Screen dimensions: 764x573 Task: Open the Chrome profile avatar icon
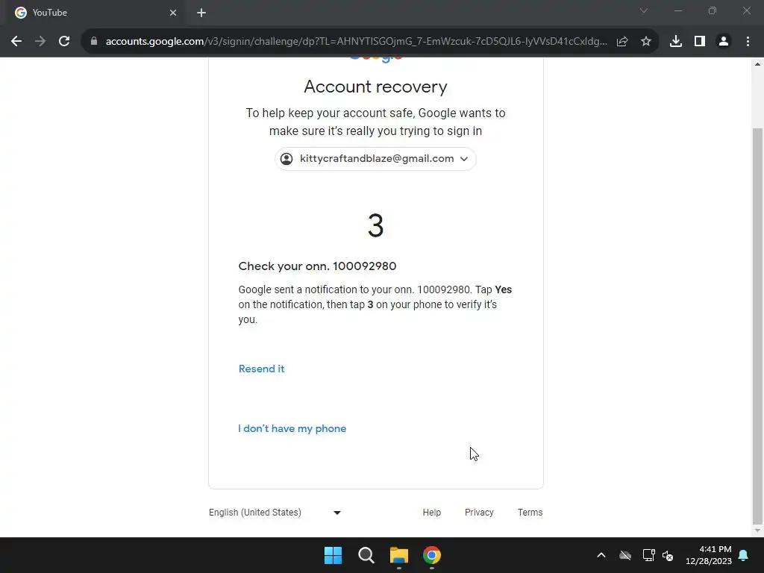click(724, 42)
